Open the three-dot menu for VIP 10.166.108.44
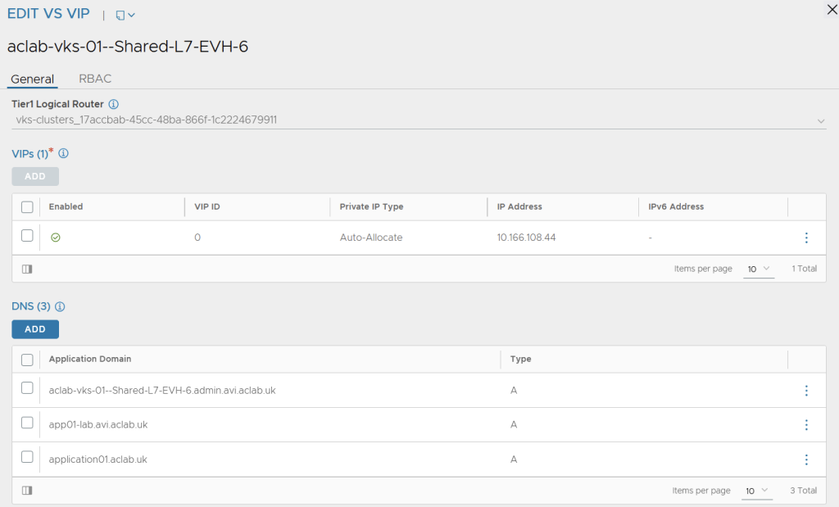This screenshot has width=839, height=507. 806,238
